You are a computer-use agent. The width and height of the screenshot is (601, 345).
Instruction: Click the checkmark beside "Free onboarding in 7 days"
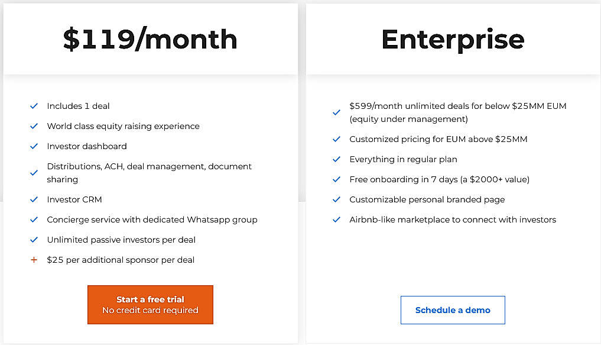click(337, 179)
